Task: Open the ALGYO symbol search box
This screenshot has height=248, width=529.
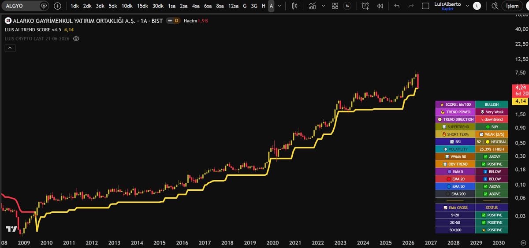Action: point(25,6)
